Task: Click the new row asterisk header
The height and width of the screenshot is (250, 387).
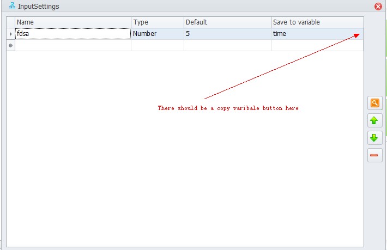Action: coord(10,45)
